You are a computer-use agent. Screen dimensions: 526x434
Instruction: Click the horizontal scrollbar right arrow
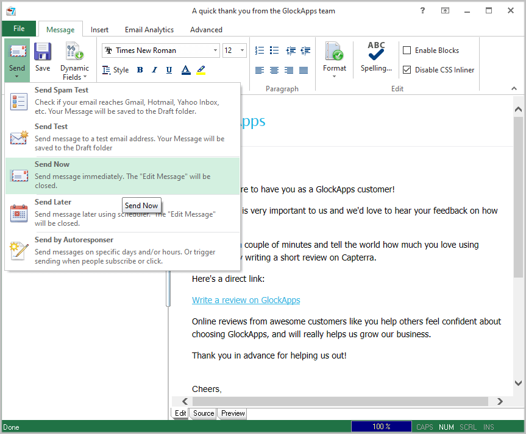500,401
